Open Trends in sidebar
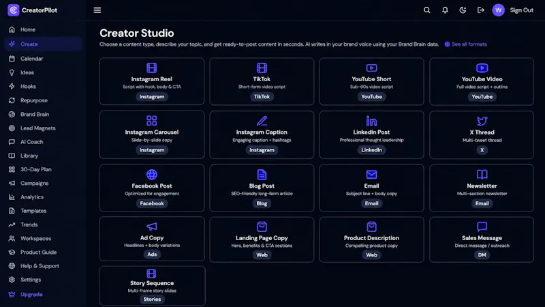 [x=43, y=224]
